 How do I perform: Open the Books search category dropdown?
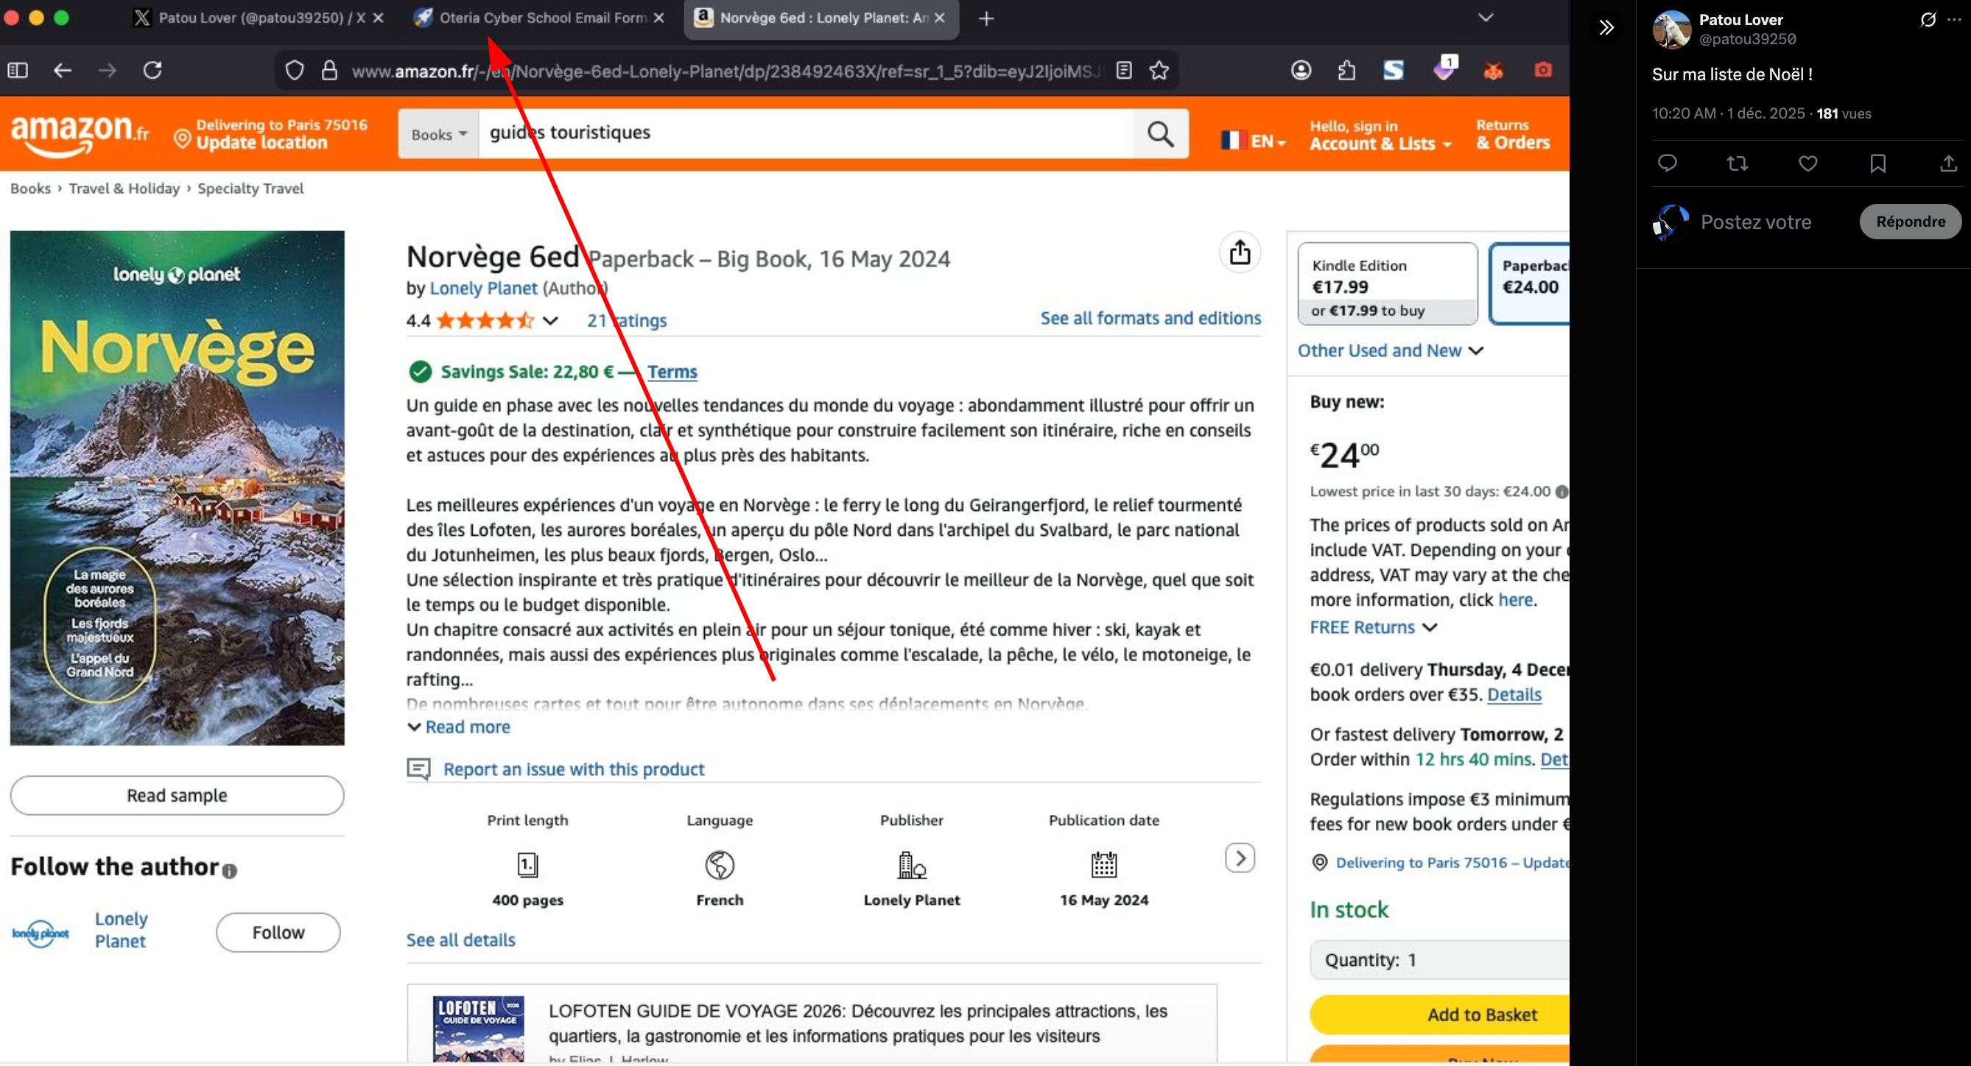pos(438,135)
